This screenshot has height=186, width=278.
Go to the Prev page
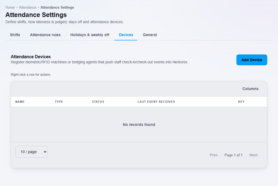(214, 155)
